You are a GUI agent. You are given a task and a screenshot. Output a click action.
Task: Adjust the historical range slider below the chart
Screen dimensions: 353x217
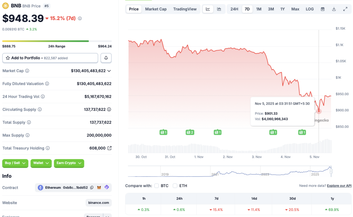tap(330, 171)
